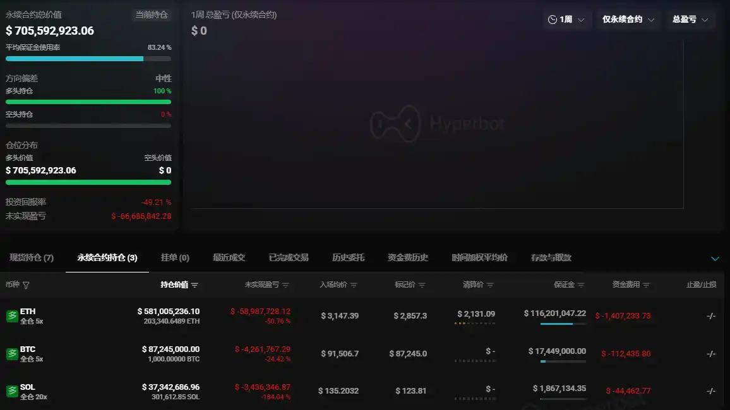Sort by the 资金费用 column icon
This screenshot has height=410, width=730.
tap(646, 285)
